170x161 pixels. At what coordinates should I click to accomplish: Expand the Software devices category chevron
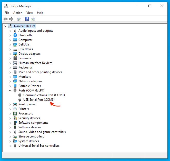tap(10, 128)
